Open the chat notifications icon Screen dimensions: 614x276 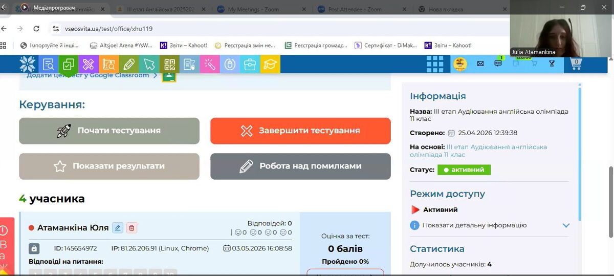click(x=498, y=63)
